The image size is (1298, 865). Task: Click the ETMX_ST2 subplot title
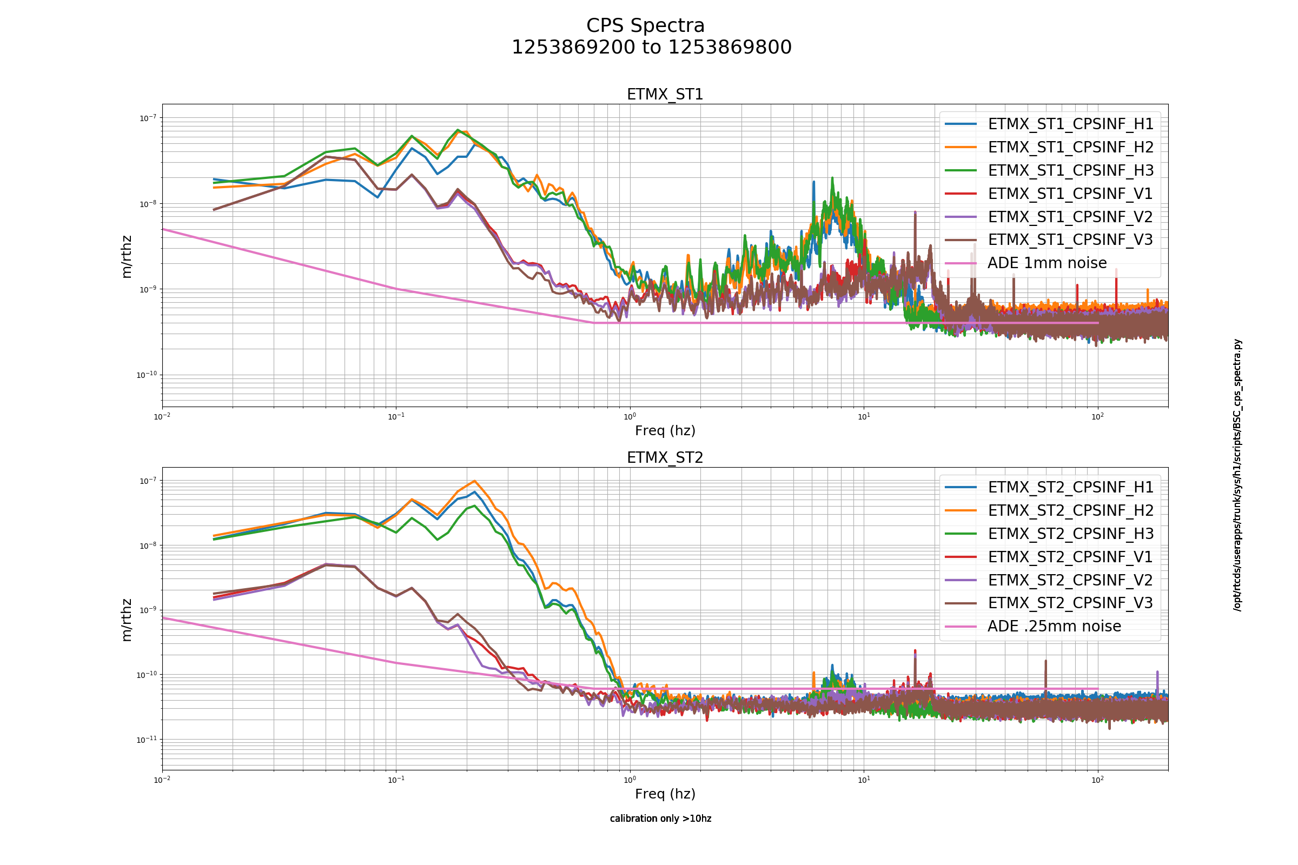665,458
